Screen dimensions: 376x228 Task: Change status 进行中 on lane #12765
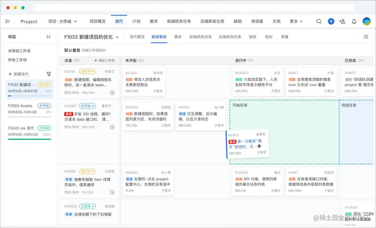click(x=87, y=71)
